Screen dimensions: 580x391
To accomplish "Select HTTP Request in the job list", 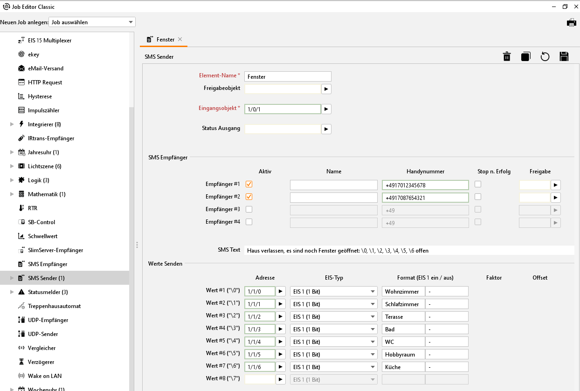I will pyautogui.click(x=45, y=82).
